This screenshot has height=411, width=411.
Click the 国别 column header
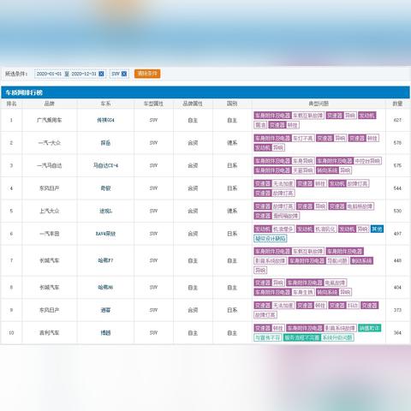[232, 104]
